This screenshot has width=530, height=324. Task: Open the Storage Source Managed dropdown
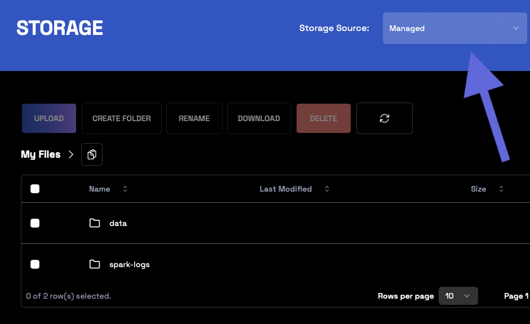454,28
